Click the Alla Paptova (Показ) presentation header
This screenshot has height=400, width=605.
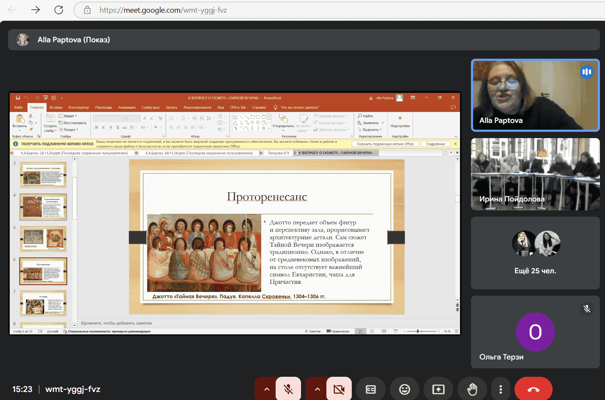click(x=74, y=40)
